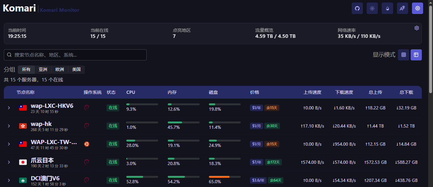
Task: Switch to table display mode
Action: (416, 55)
